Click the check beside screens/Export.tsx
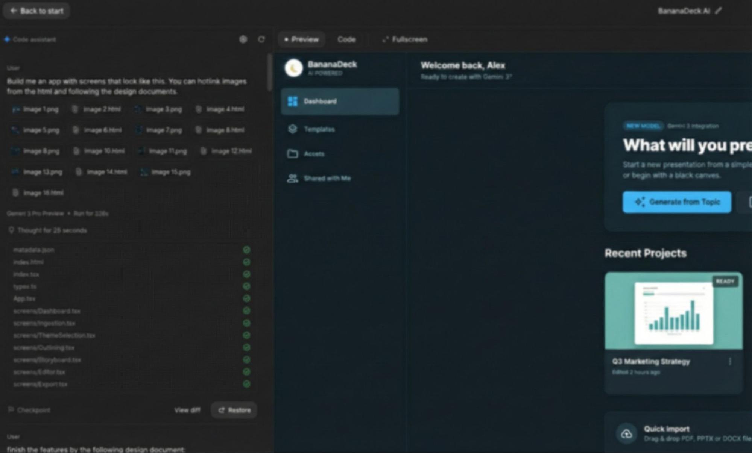The image size is (752, 453). (x=246, y=384)
